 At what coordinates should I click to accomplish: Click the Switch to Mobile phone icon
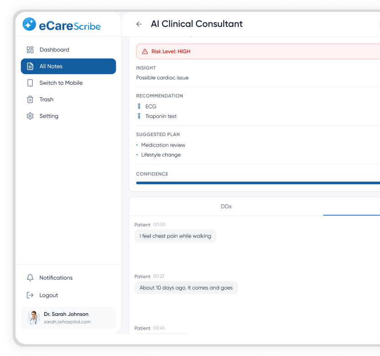pos(30,83)
